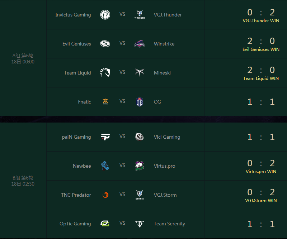
Task: Click the orange Fnatic logo
Action: pyautogui.click(x=105, y=101)
